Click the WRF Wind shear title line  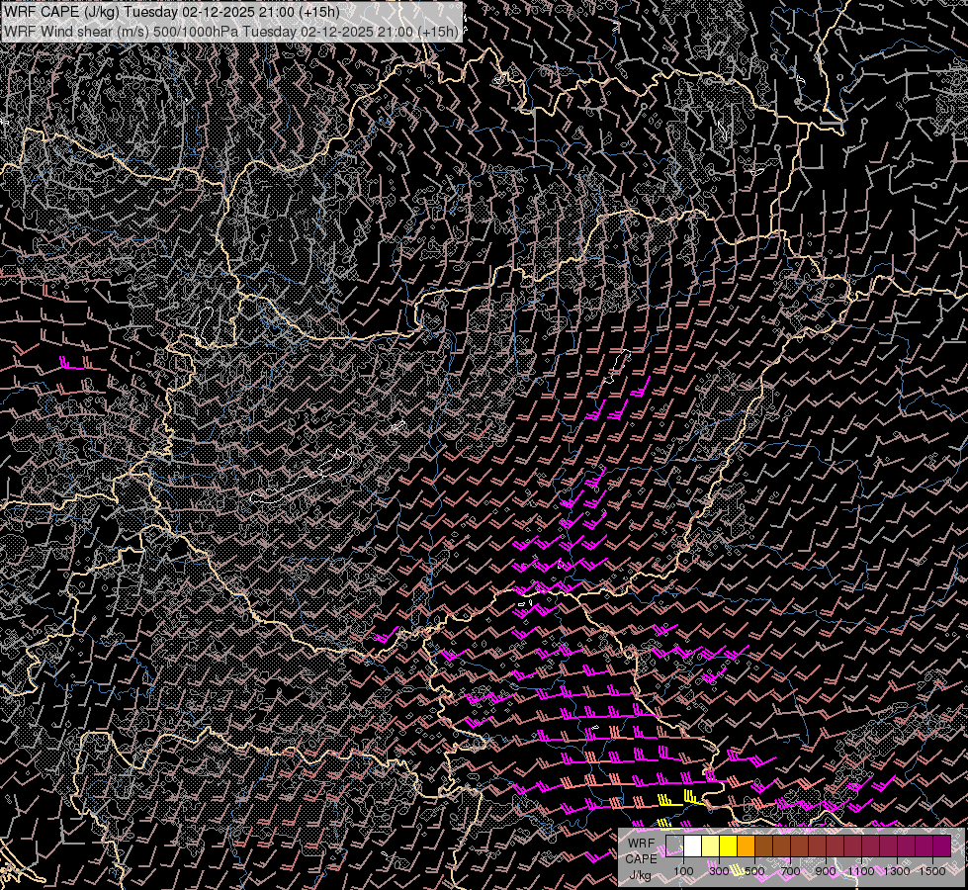[x=231, y=32]
